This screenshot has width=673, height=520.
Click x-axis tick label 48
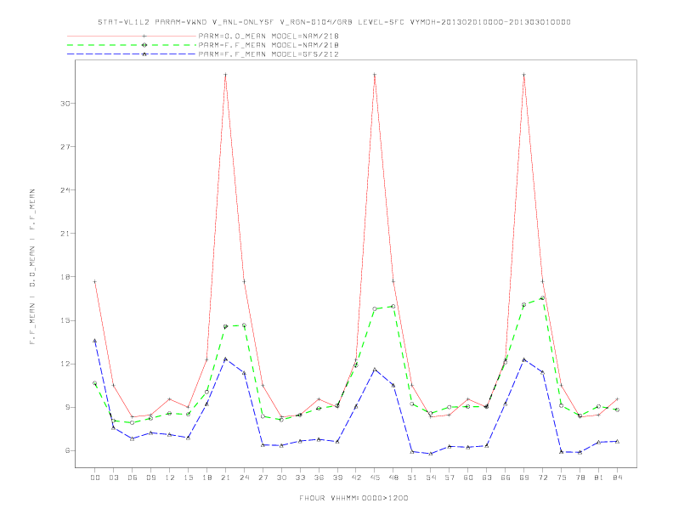click(x=393, y=478)
